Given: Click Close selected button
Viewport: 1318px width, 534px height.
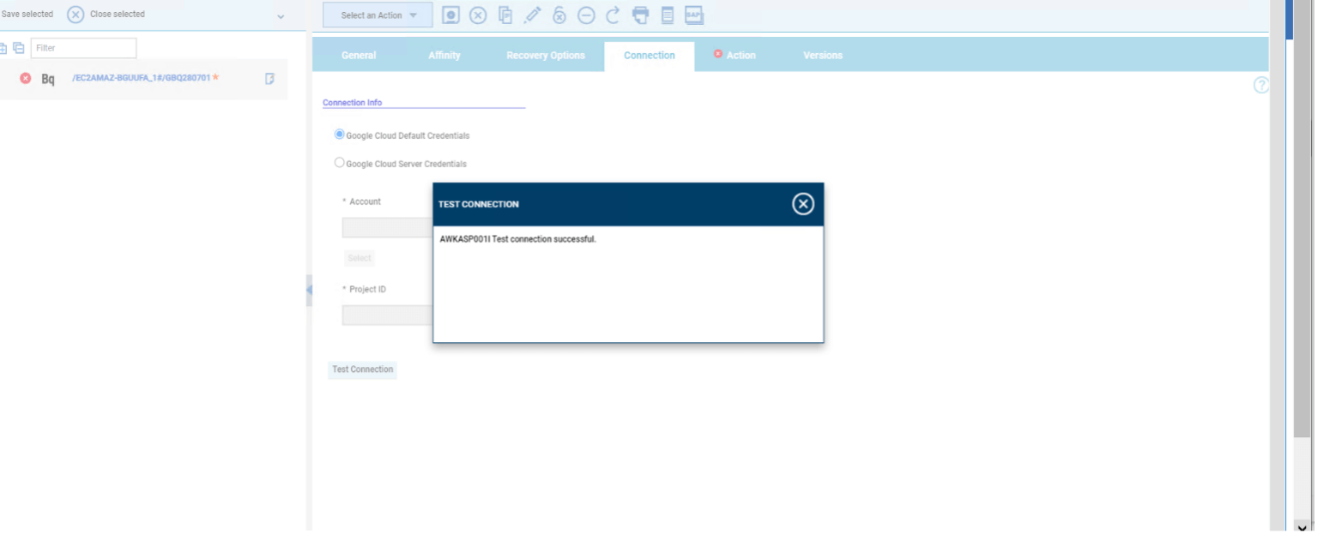Looking at the screenshot, I should point(106,15).
